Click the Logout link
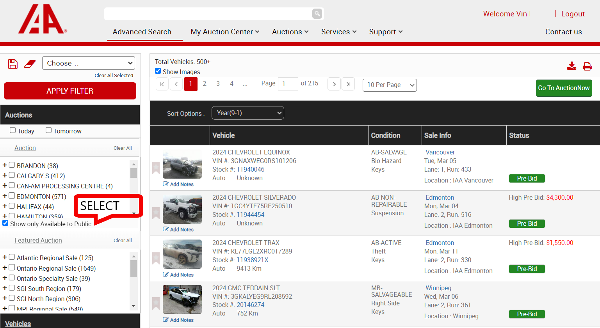 [573, 14]
